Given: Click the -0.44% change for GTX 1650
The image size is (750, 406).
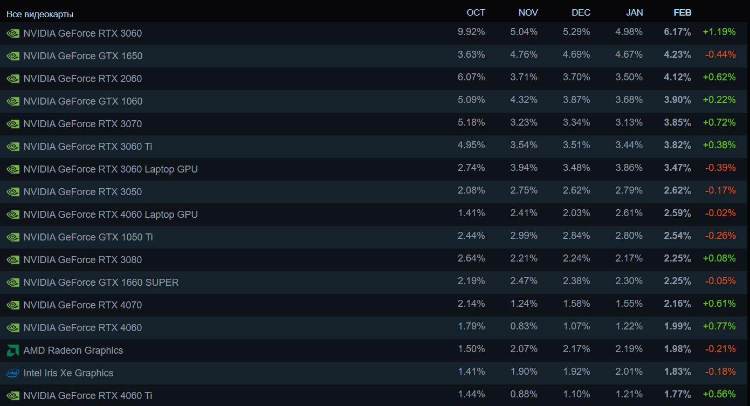Looking at the screenshot, I should (x=720, y=54).
